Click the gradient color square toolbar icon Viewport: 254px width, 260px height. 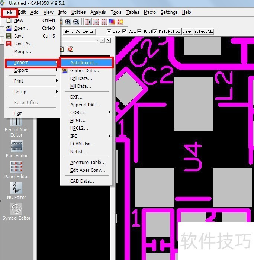(x=112, y=22)
